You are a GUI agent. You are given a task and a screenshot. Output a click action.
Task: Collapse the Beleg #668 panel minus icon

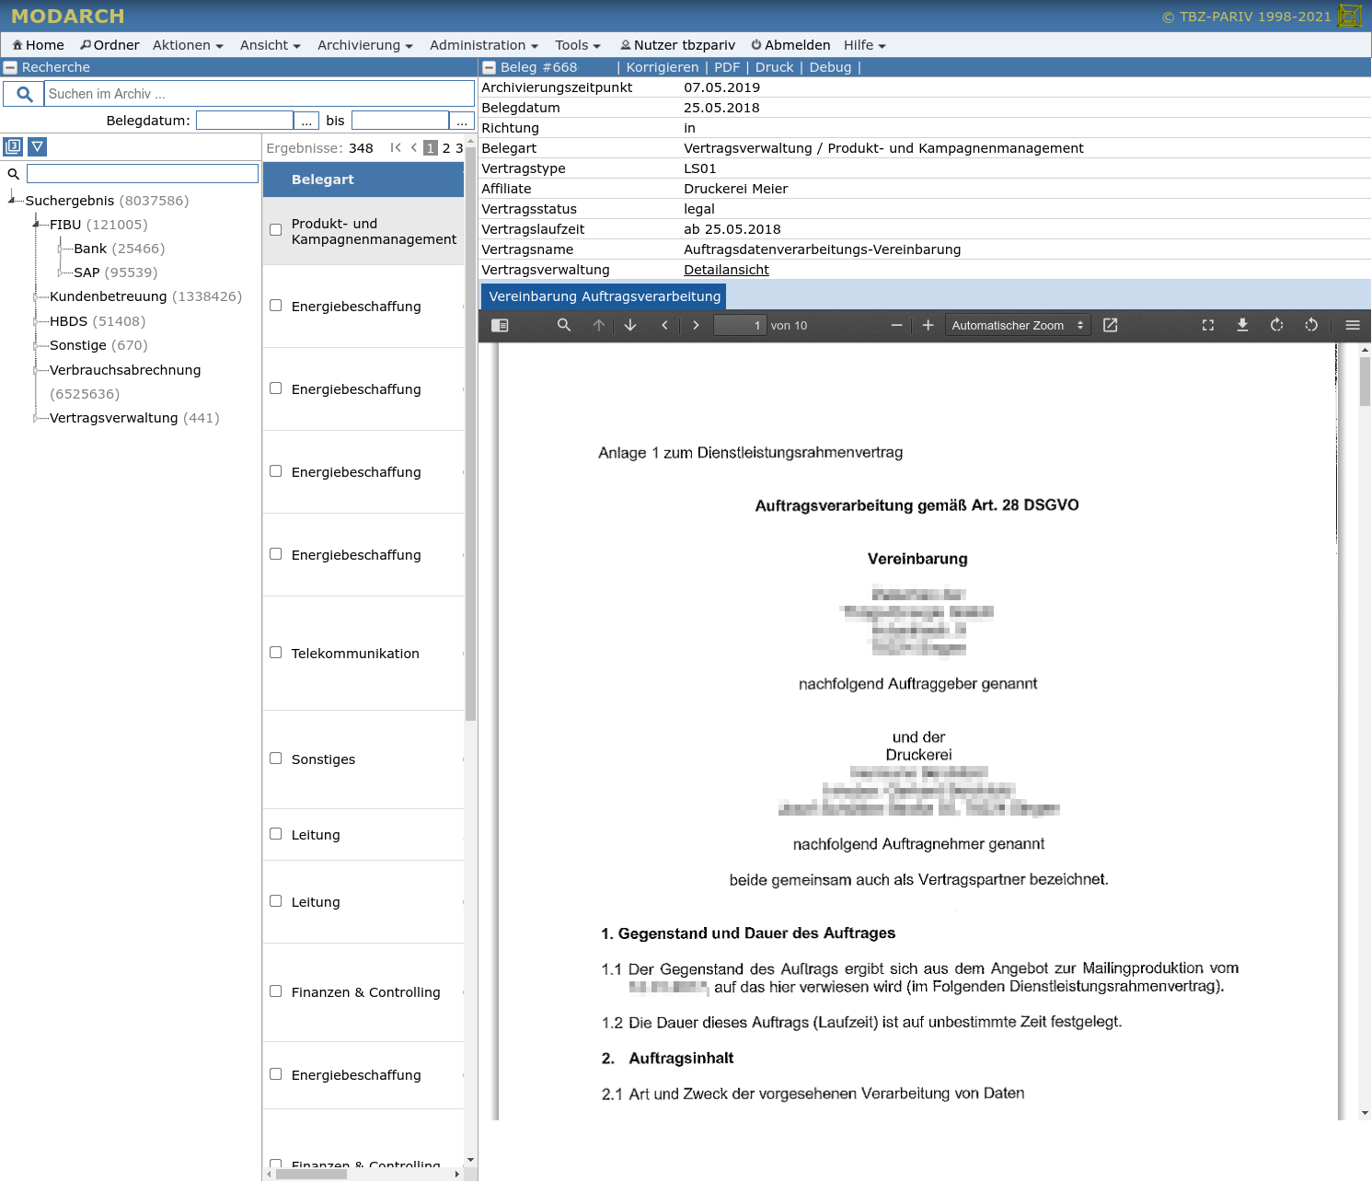[490, 67]
